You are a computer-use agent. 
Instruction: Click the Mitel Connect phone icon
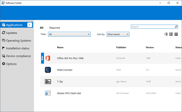coord(48,70)
